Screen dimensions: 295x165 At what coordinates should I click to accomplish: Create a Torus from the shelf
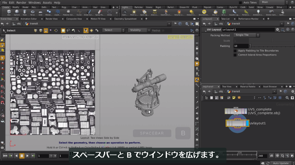pos(32,13)
